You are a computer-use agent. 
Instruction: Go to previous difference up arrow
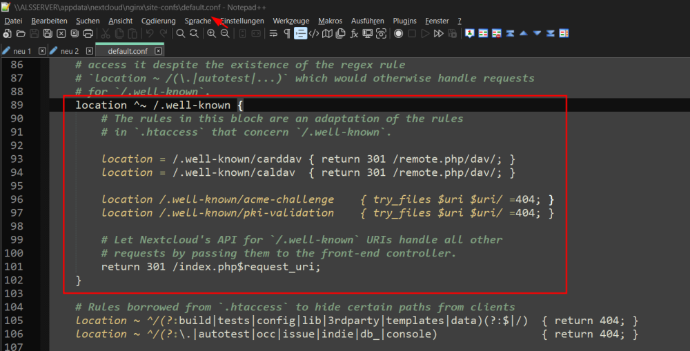pyautogui.click(x=524, y=33)
